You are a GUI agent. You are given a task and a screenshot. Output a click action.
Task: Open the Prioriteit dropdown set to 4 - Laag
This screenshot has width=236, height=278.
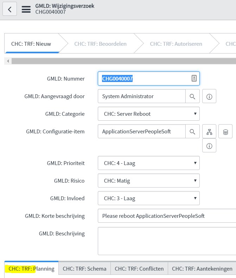coord(149,163)
